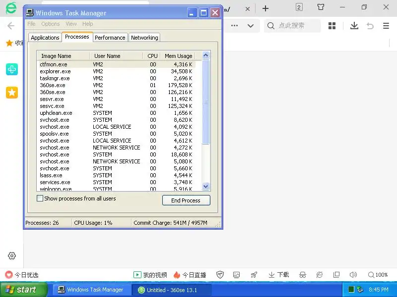Open new browser tab with plus icon
Image resolution: width=397 pixels, height=297 pixels.
[265, 8]
